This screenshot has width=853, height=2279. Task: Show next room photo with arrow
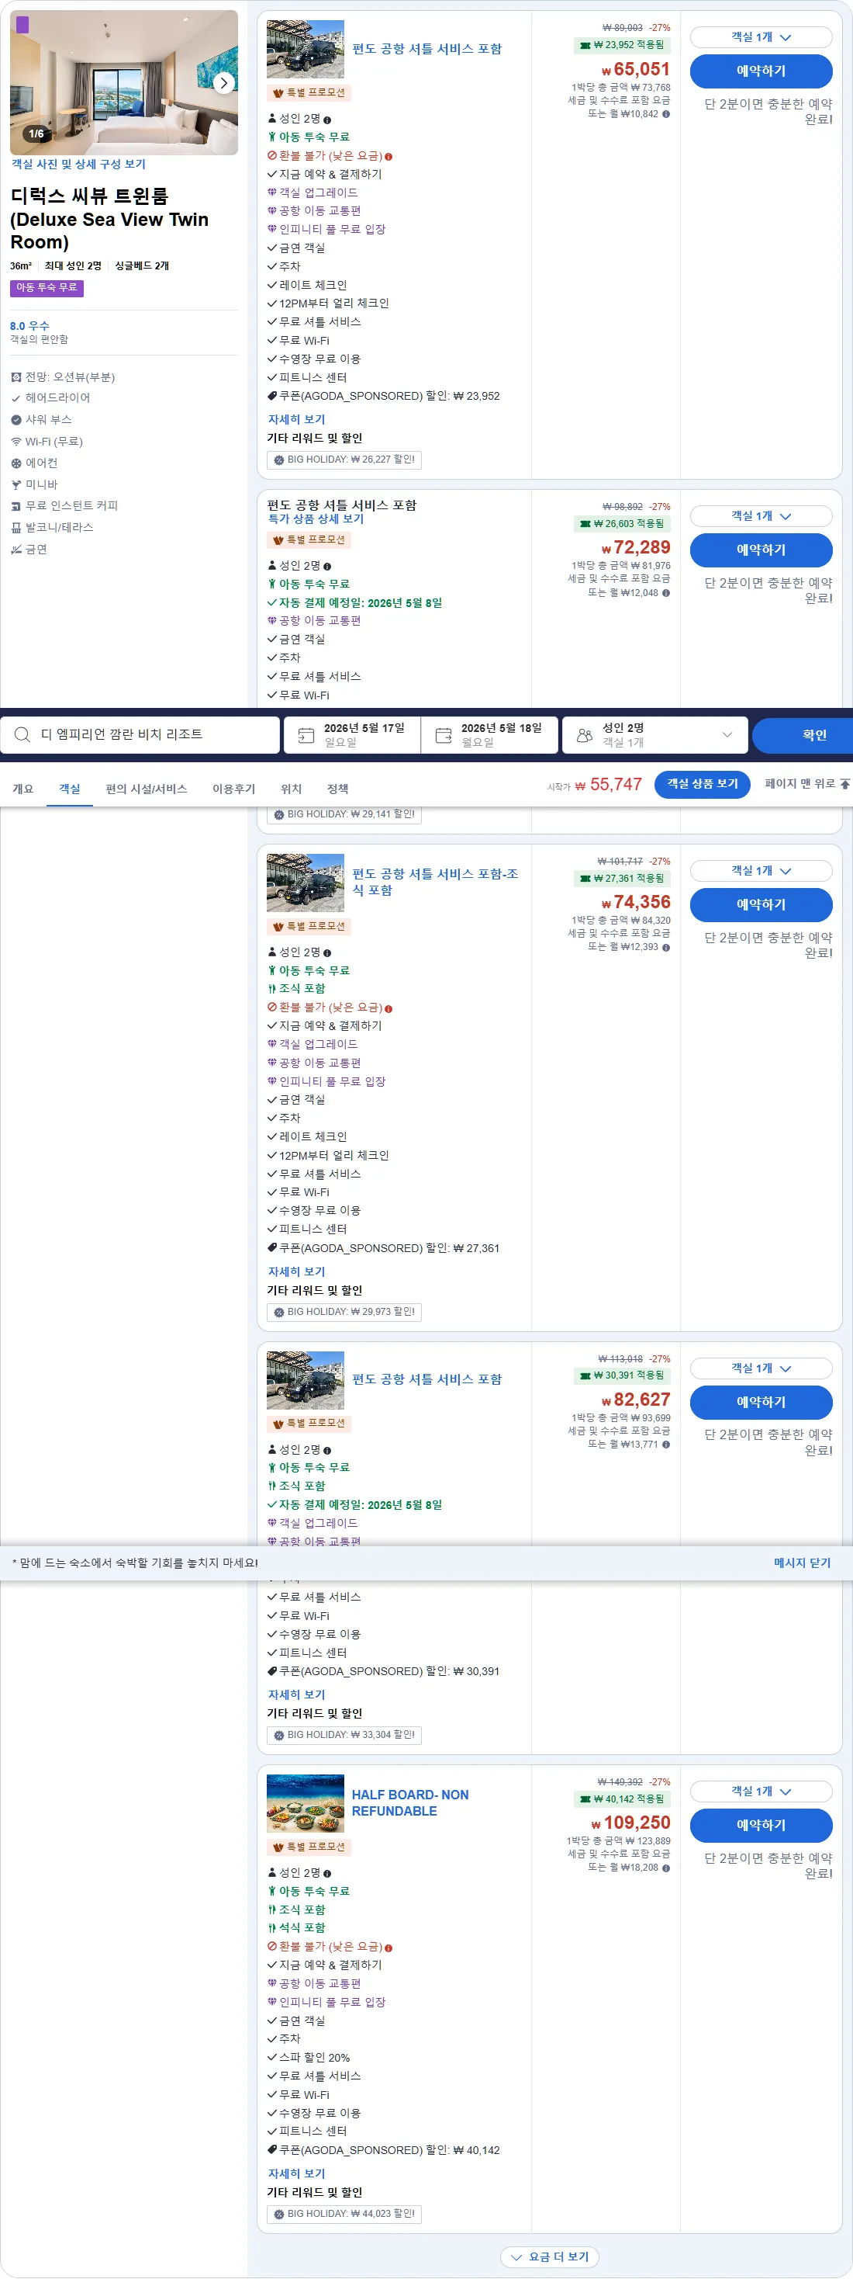(x=223, y=83)
